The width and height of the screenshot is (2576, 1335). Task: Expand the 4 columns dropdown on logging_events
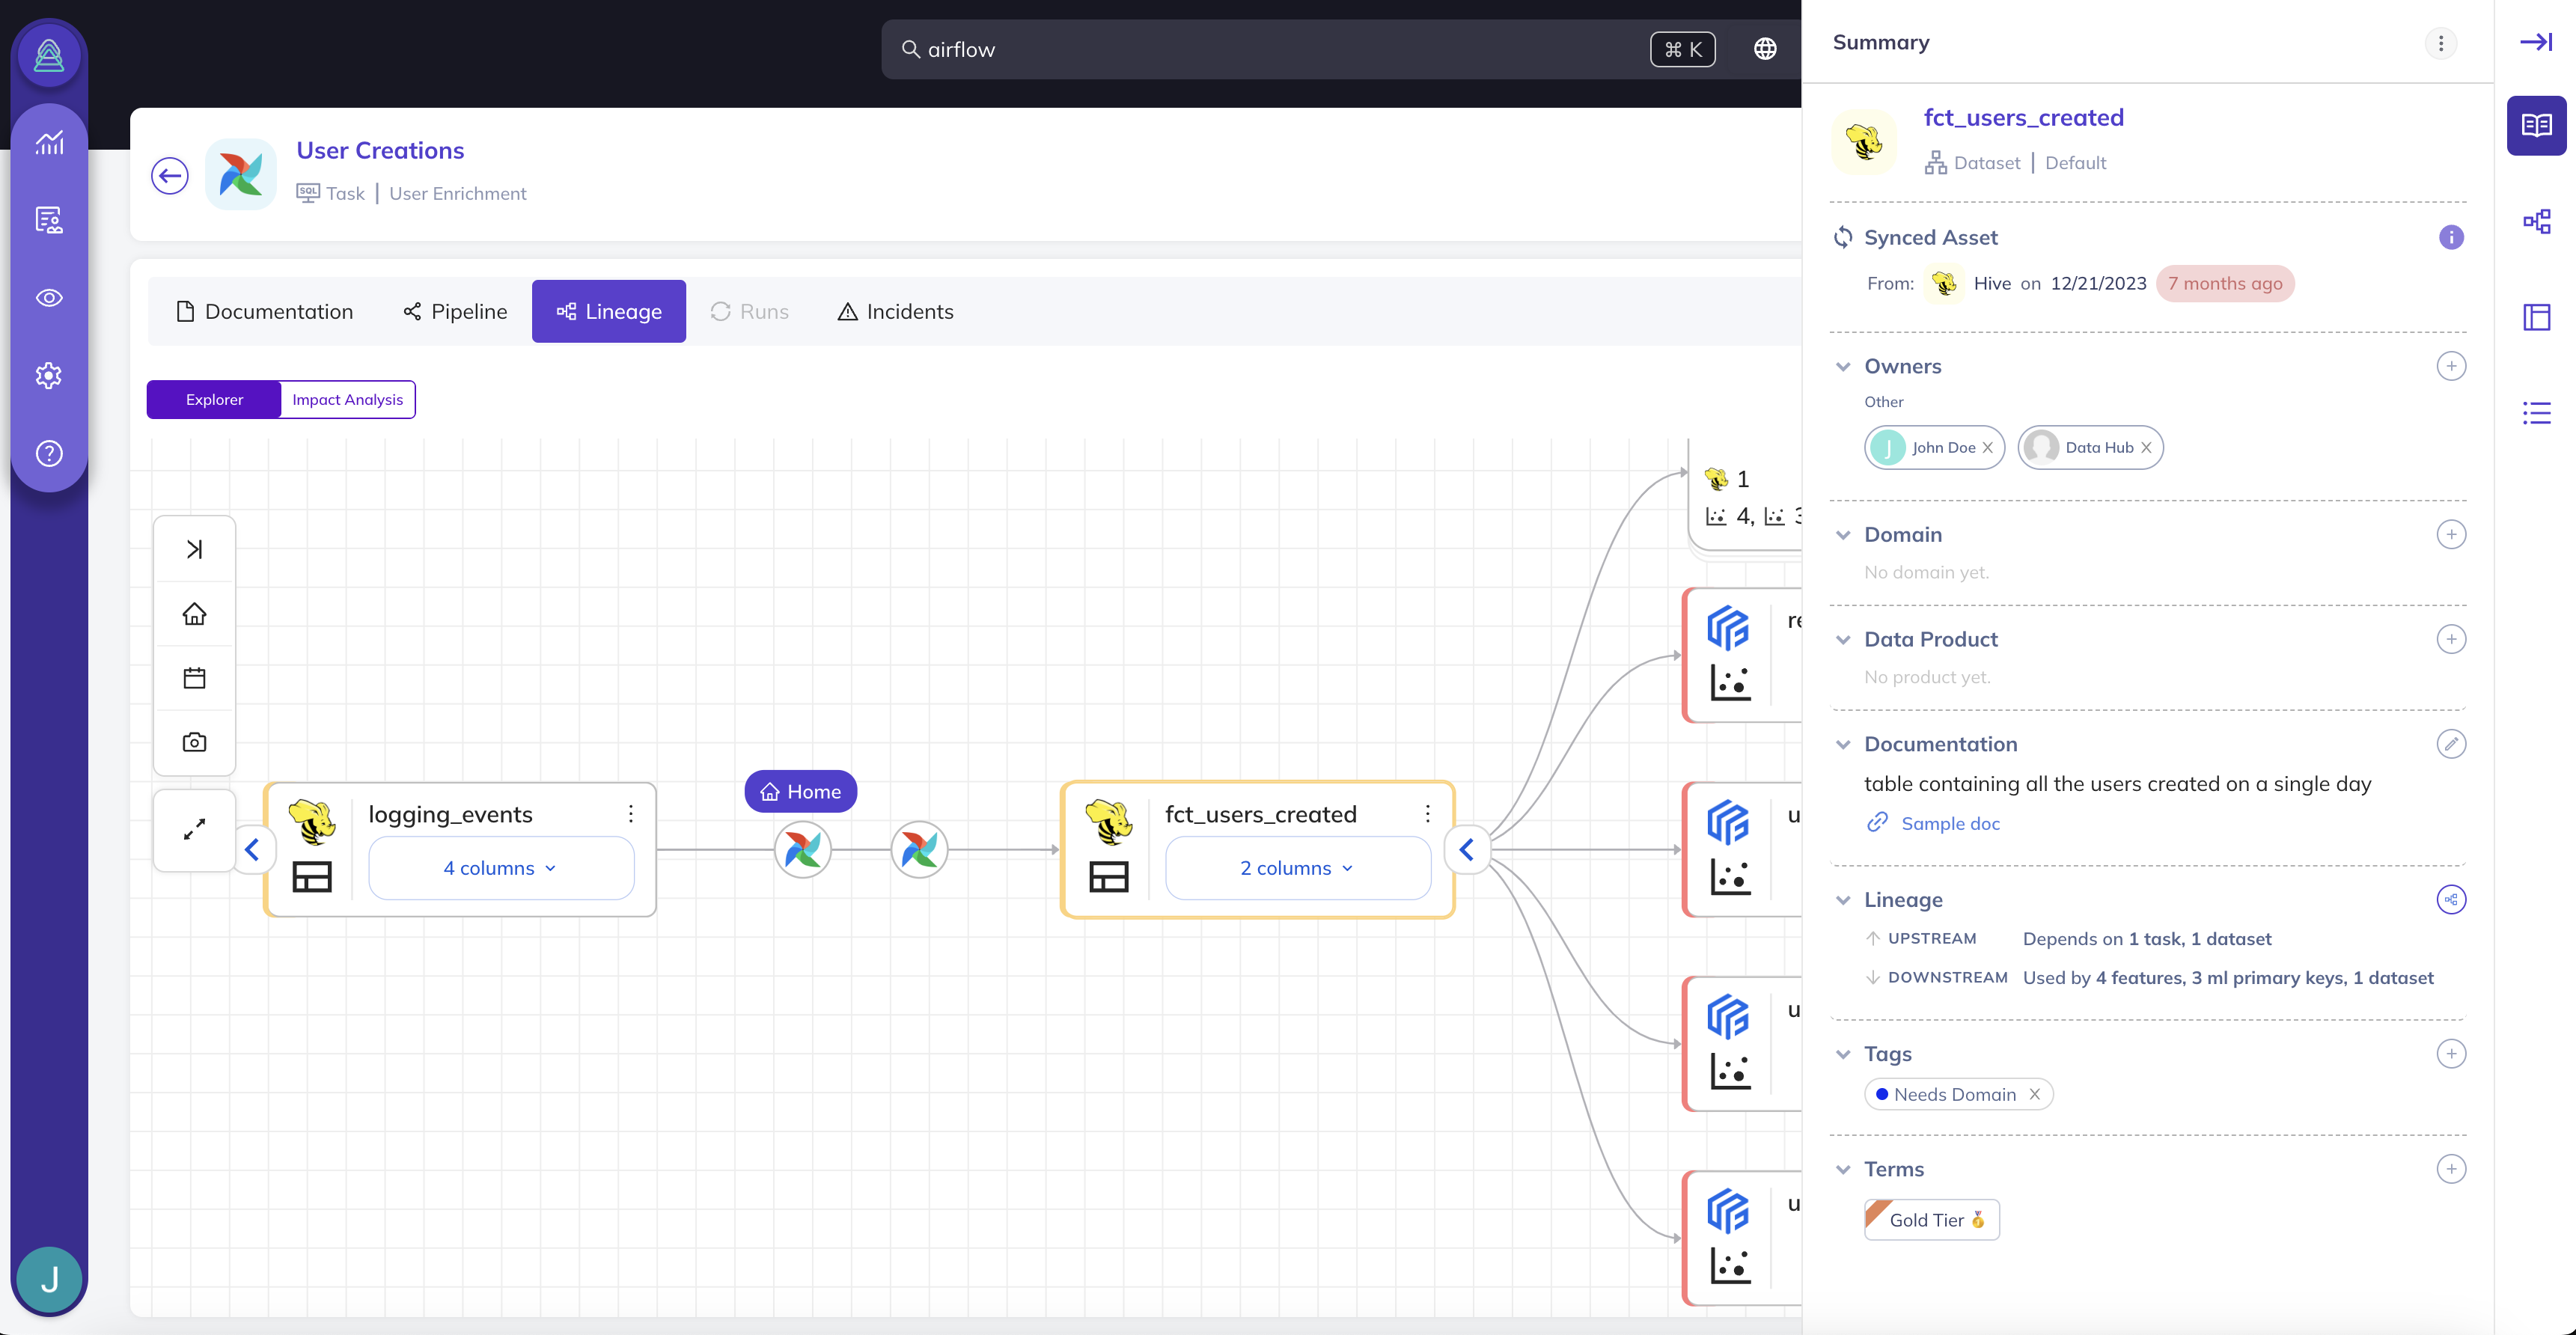pyautogui.click(x=500, y=868)
